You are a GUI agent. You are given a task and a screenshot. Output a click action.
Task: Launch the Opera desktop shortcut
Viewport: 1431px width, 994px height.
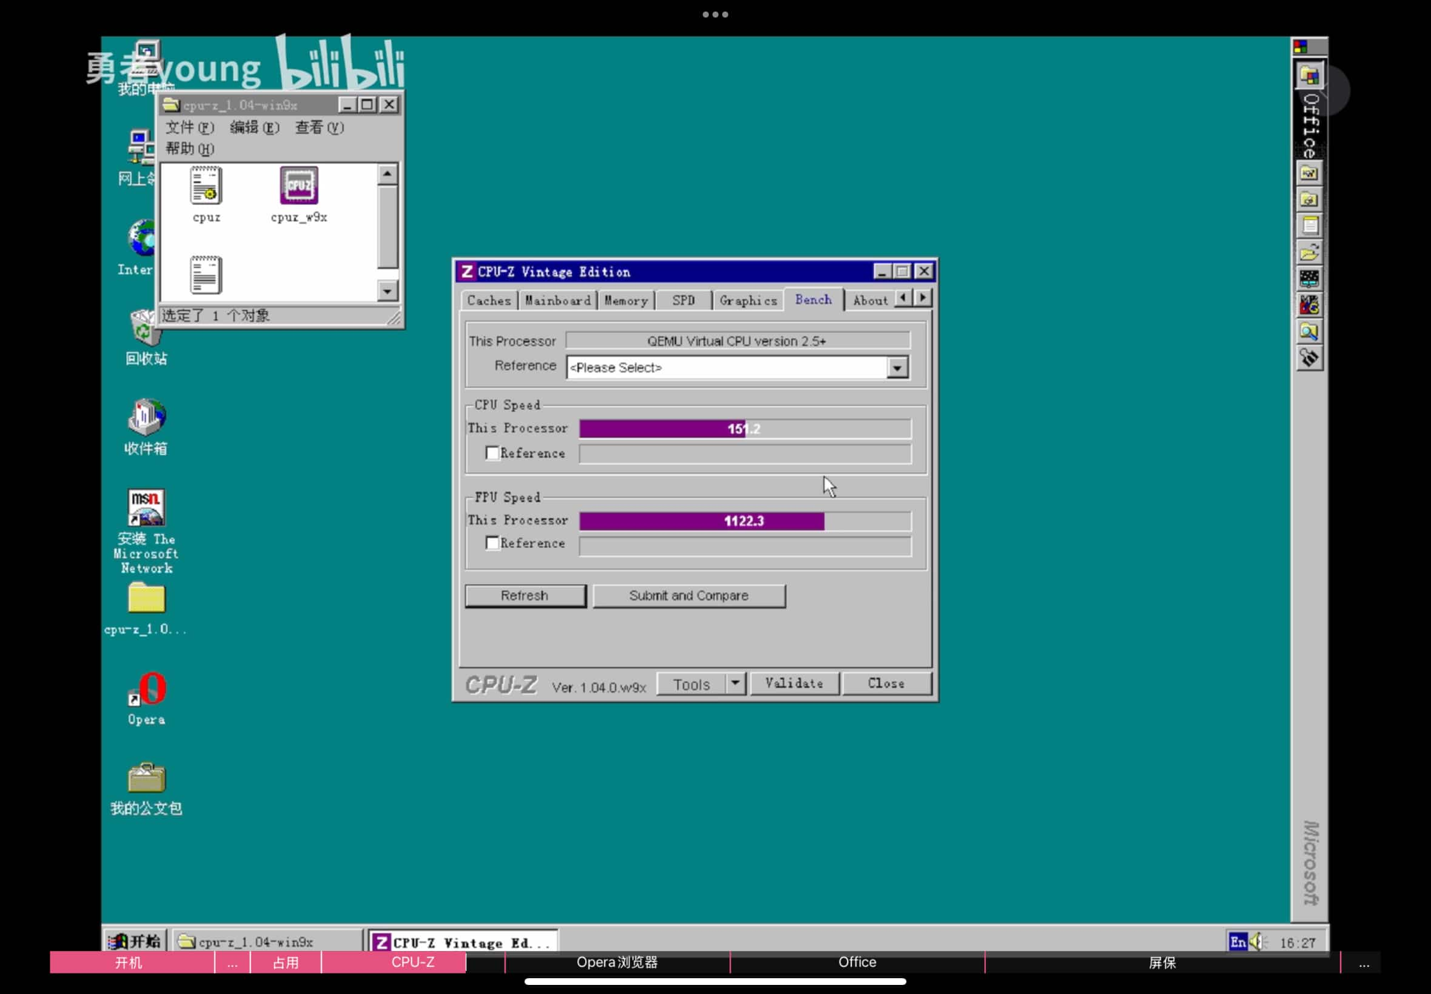coord(147,688)
